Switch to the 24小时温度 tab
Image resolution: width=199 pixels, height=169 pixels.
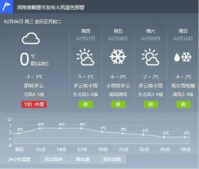point(19,159)
